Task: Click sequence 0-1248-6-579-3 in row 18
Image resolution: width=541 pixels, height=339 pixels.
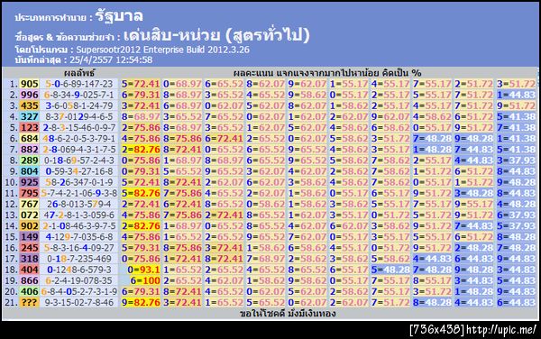Action: point(79,270)
